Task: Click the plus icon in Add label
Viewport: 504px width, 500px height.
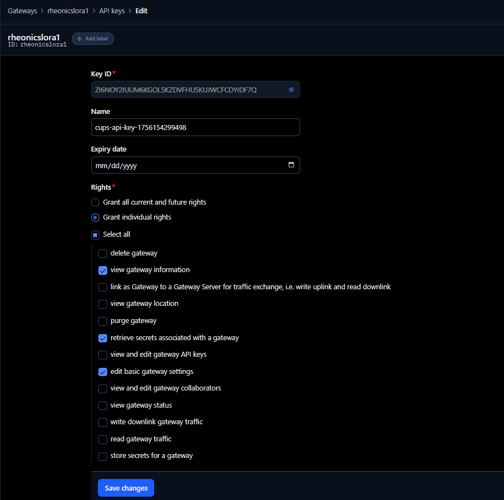Action: pyautogui.click(x=80, y=39)
